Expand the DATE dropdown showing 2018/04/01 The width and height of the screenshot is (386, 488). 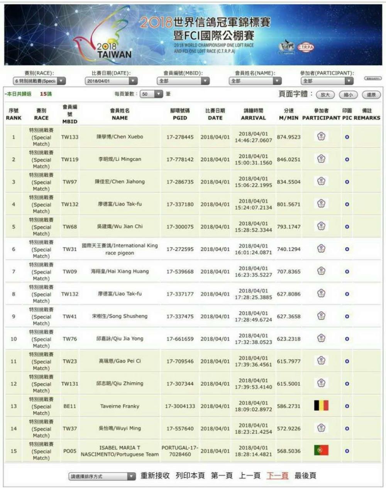pos(111,81)
